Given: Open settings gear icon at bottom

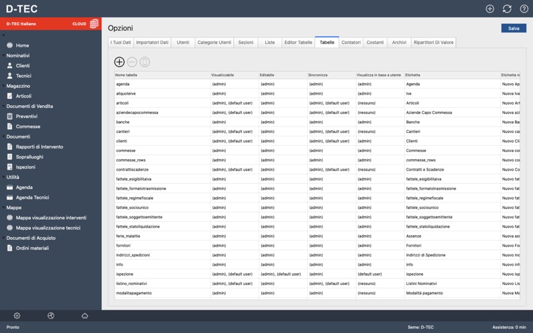Looking at the screenshot, I should coord(17,316).
